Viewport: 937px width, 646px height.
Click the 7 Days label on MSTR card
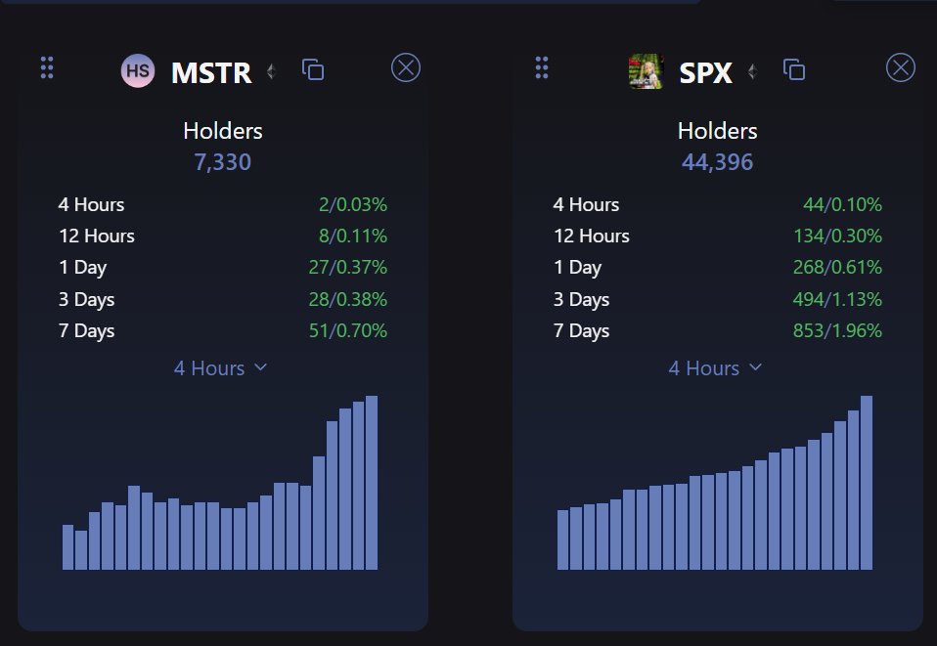click(87, 330)
